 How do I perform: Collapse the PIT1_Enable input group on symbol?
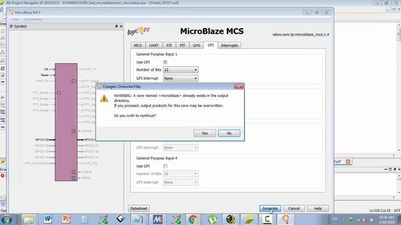pyautogui.click(x=58, y=92)
